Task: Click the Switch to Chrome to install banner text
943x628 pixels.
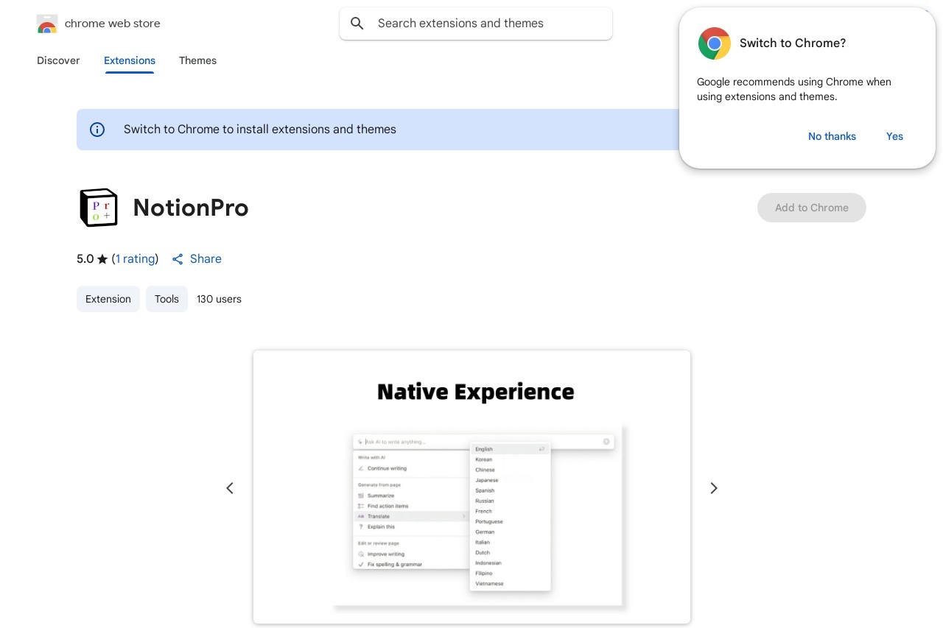Action: point(260,130)
